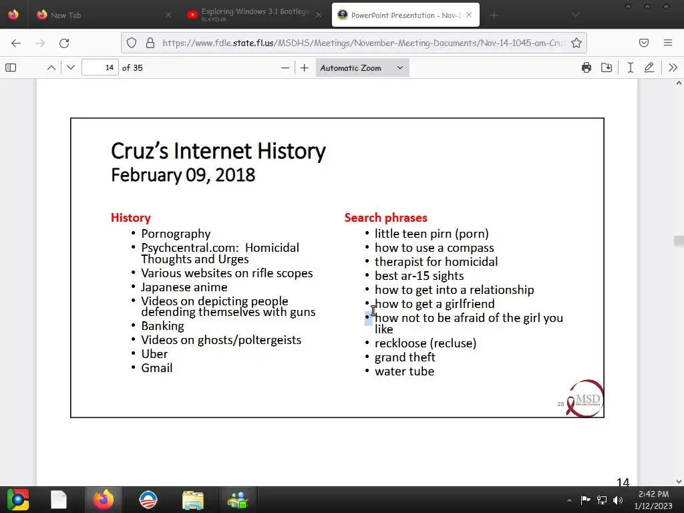Click 'February 09, 2018' subtitle

click(183, 175)
